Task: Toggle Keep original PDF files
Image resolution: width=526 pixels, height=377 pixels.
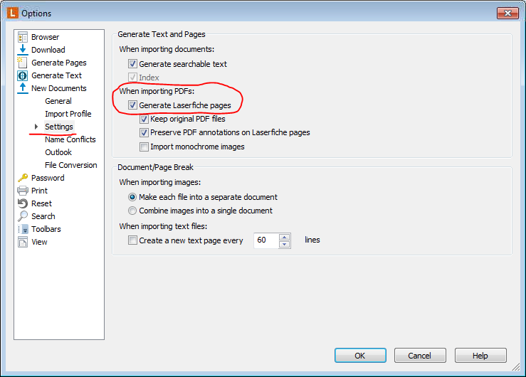Action: (x=144, y=119)
